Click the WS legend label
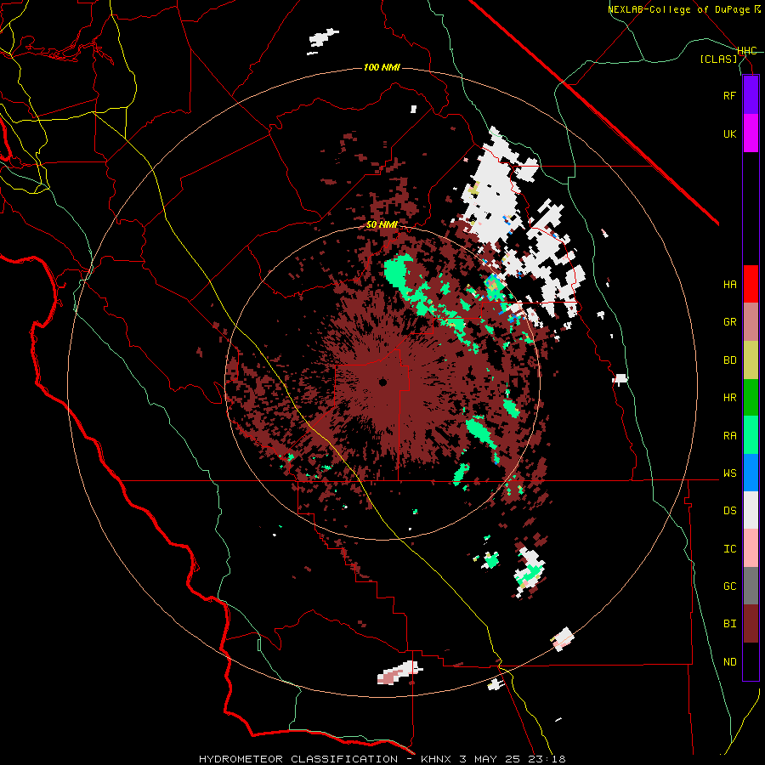Viewport: 765px width, 765px height. (729, 473)
